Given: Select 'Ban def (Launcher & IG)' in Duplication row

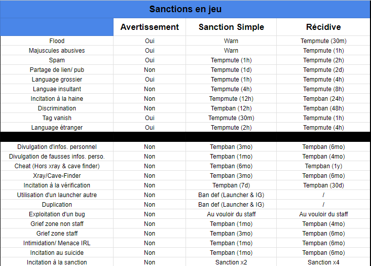Looking at the screenshot, I should [x=231, y=205].
